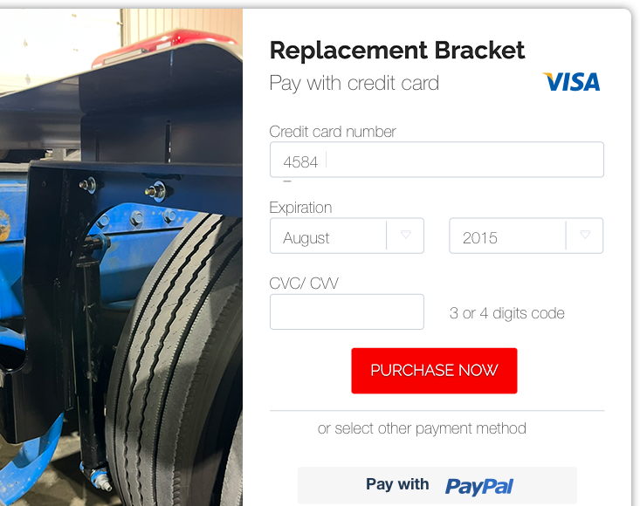
Task: Click the red tail light in photo
Action: click(x=163, y=45)
